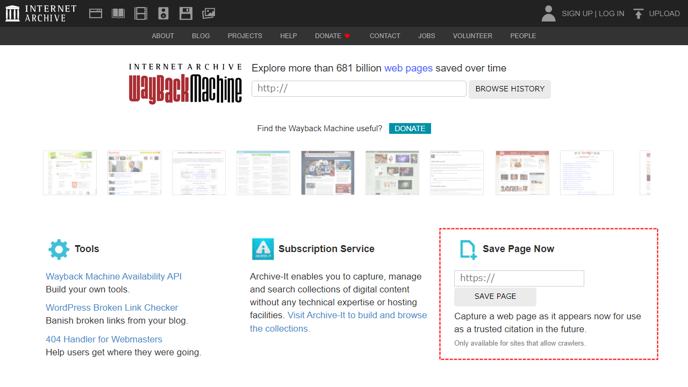Open the Help menu item

click(289, 36)
